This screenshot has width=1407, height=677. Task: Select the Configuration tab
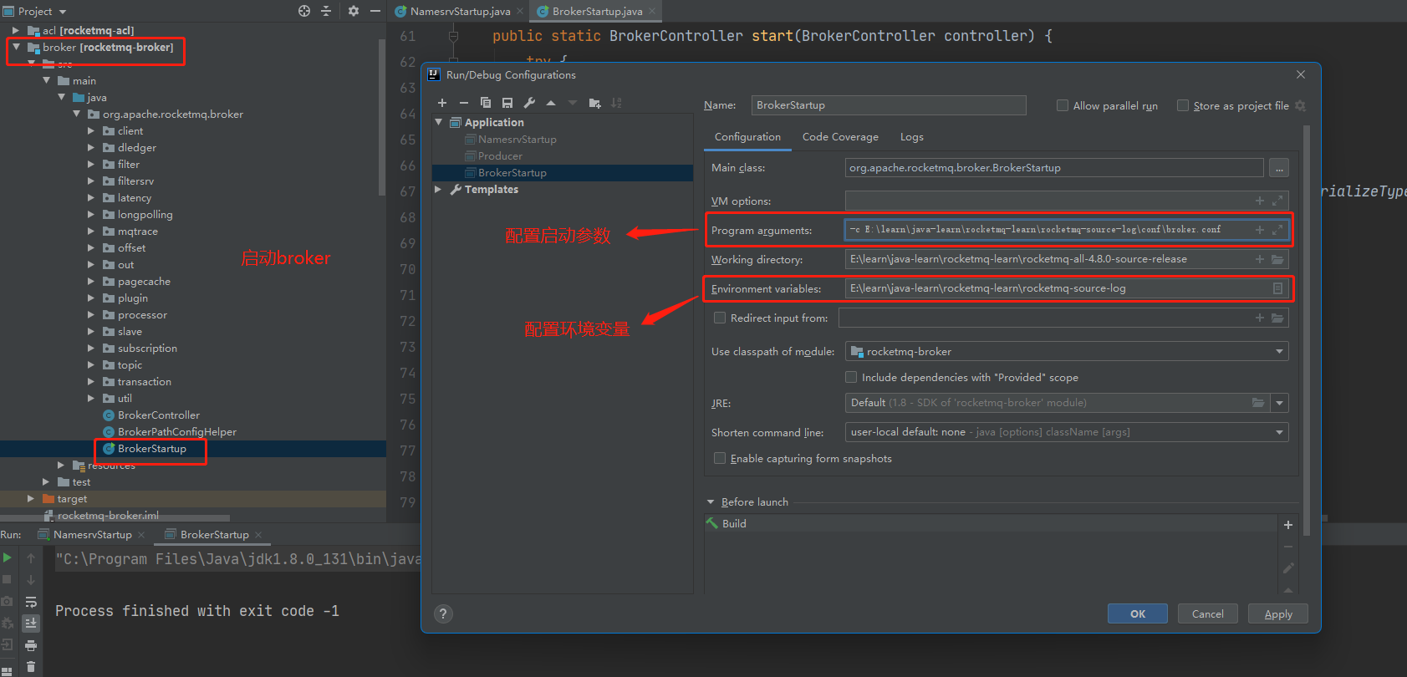[747, 137]
